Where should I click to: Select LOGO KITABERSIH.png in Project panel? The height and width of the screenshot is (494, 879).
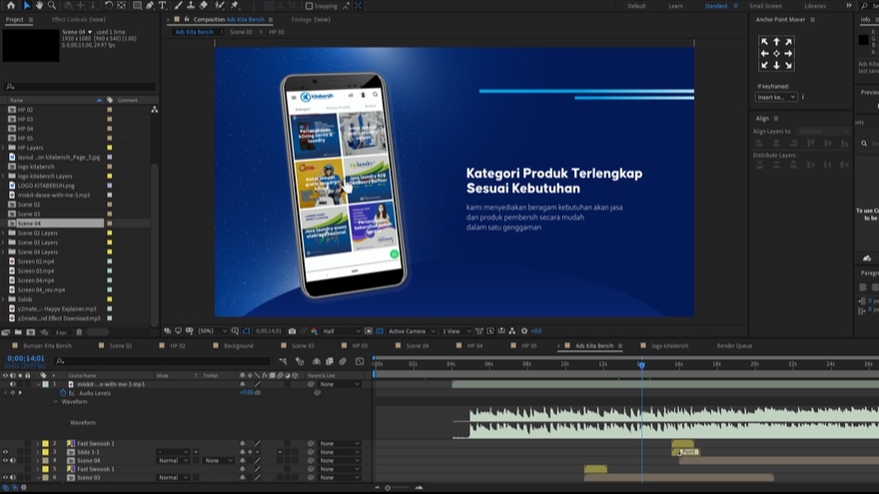pos(45,186)
